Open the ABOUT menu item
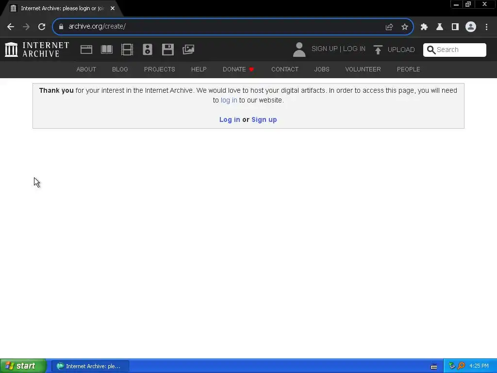 point(86,69)
